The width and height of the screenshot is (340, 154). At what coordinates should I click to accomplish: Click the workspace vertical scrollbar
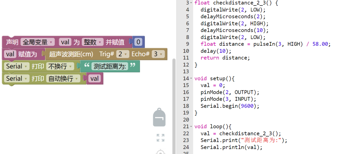point(174,106)
